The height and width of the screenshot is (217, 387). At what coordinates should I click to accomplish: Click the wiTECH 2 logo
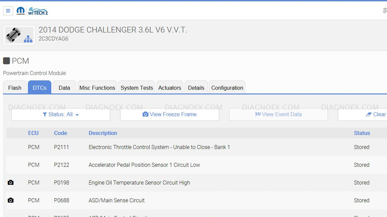[38, 11]
